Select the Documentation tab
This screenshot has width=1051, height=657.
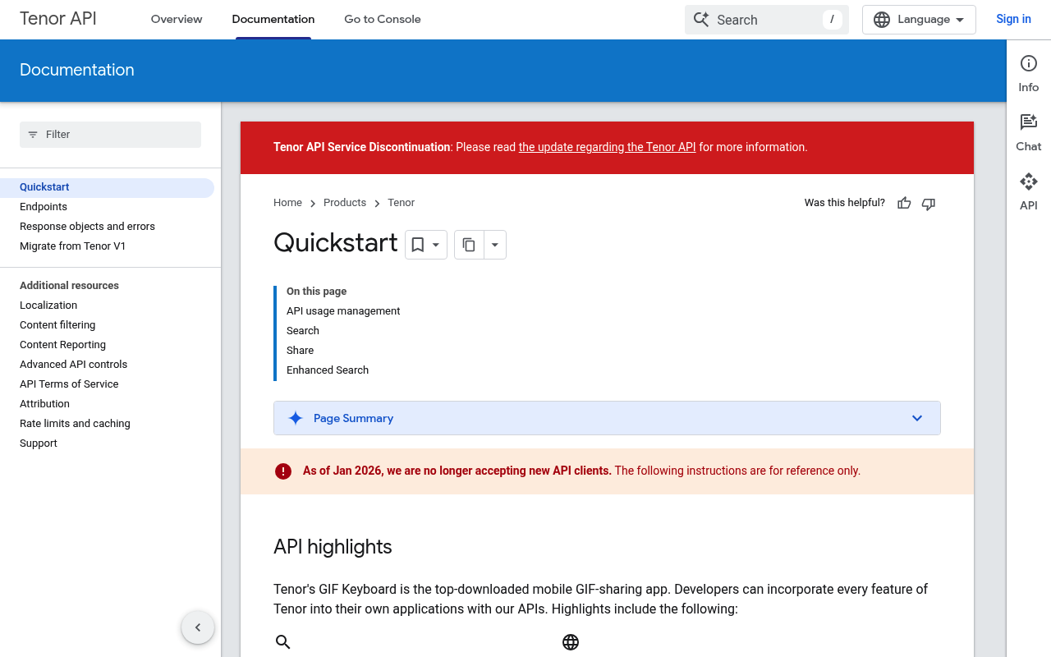pos(273,20)
